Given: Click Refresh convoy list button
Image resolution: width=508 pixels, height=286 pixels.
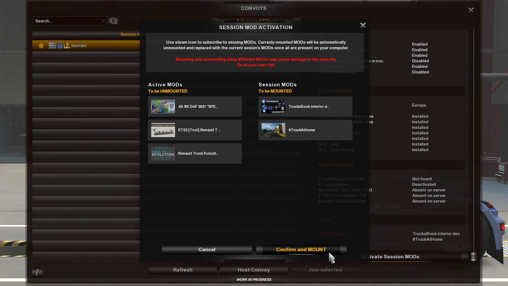Looking at the screenshot, I should (183, 270).
